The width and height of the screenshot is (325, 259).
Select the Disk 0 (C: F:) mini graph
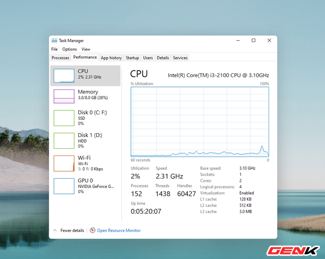click(64, 118)
